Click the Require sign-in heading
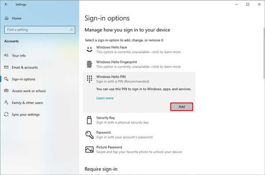This screenshot has height=175, width=265. [x=101, y=169]
